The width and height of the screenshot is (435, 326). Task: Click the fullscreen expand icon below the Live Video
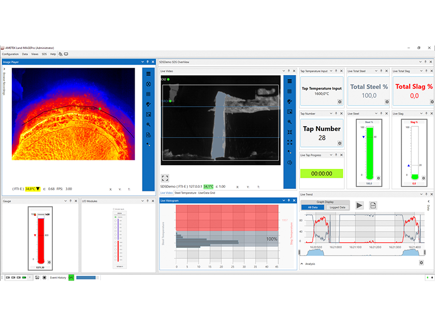(165, 177)
